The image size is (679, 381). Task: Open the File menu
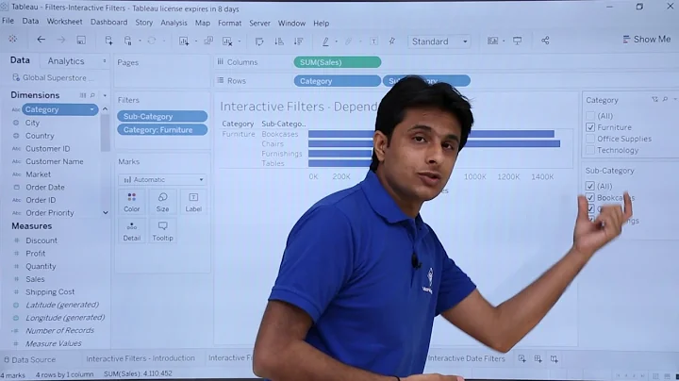tap(8, 21)
